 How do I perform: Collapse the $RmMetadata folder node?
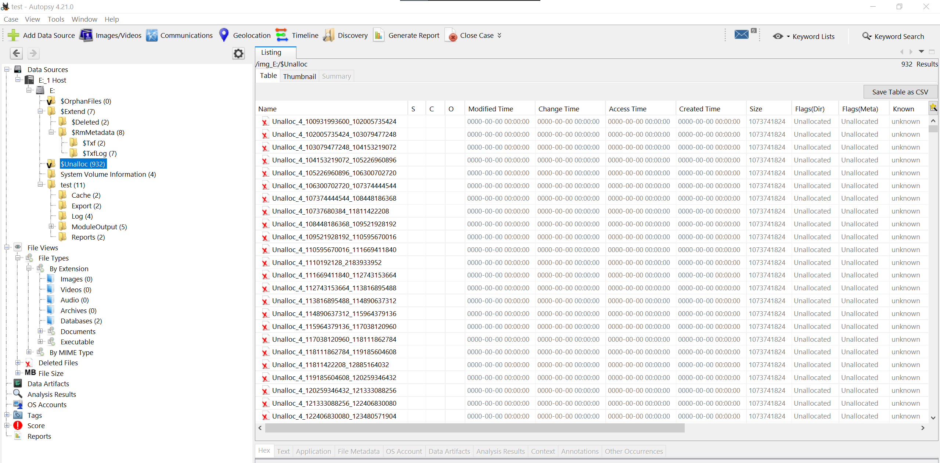[x=51, y=132]
